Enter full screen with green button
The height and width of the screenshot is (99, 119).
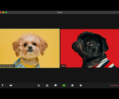point(6,13)
